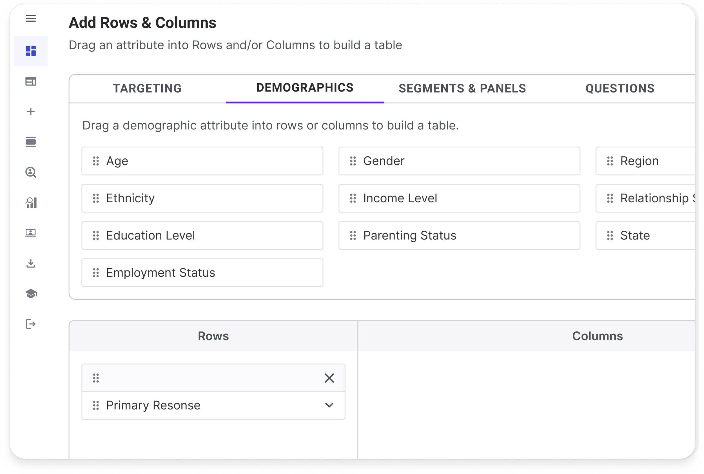
Task: Select the Employment Status attribute chip
Action: [202, 273]
